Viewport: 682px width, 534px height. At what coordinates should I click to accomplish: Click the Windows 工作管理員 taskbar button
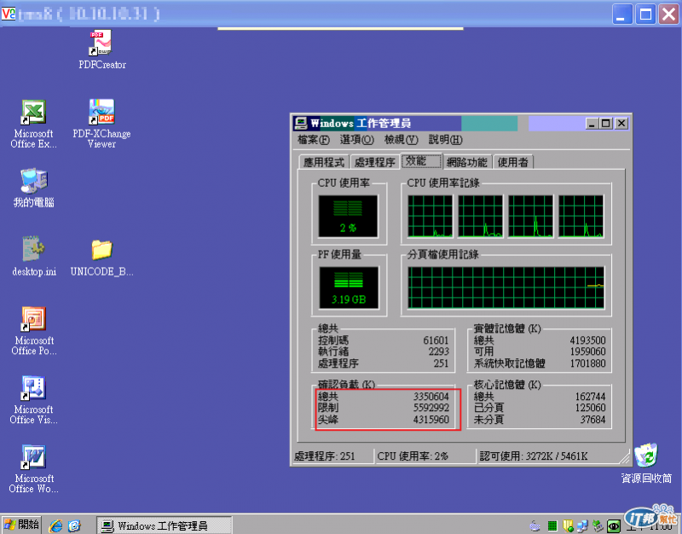[163, 525]
